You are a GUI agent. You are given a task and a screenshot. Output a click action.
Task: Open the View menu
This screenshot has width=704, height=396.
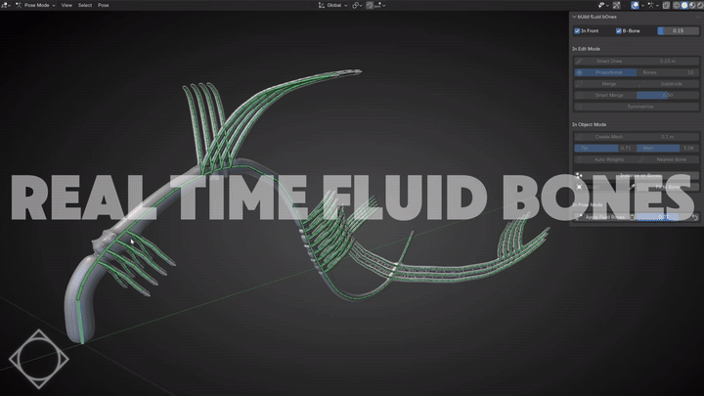coord(66,5)
